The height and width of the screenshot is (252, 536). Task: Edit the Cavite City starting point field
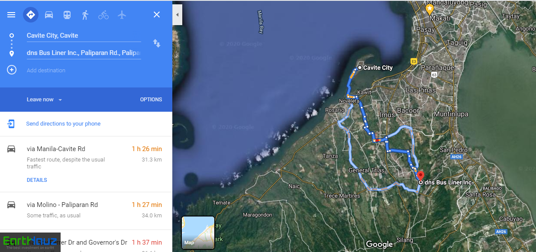click(x=84, y=36)
